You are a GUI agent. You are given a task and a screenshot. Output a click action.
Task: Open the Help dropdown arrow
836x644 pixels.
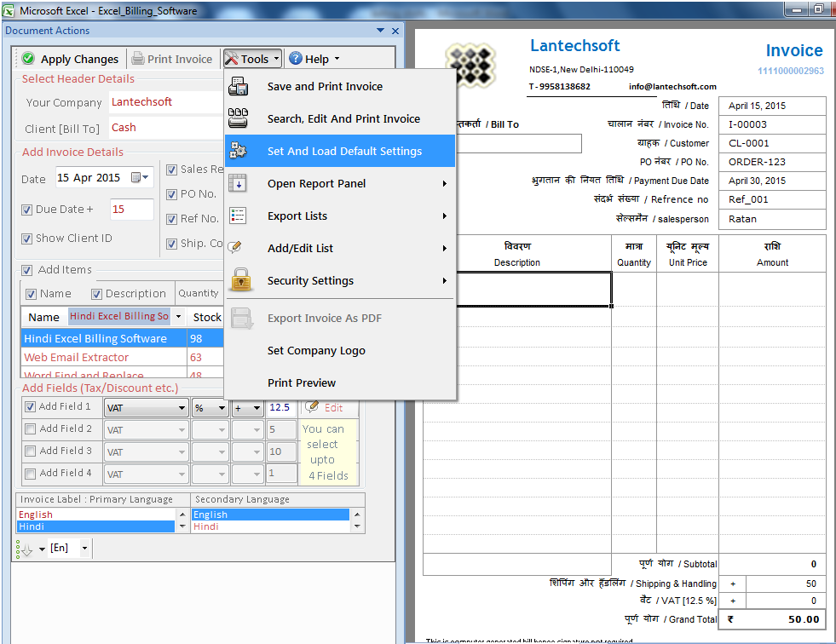pyautogui.click(x=337, y=59)
